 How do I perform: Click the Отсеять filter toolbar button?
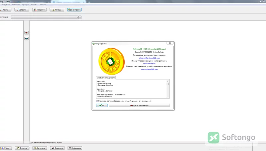point(22,10)
